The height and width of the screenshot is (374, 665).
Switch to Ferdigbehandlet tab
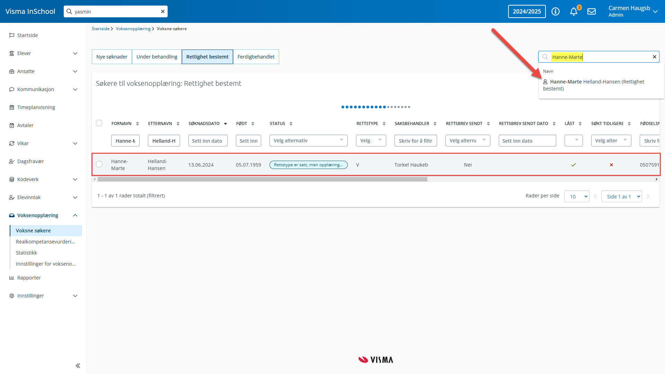coord(256,57)
